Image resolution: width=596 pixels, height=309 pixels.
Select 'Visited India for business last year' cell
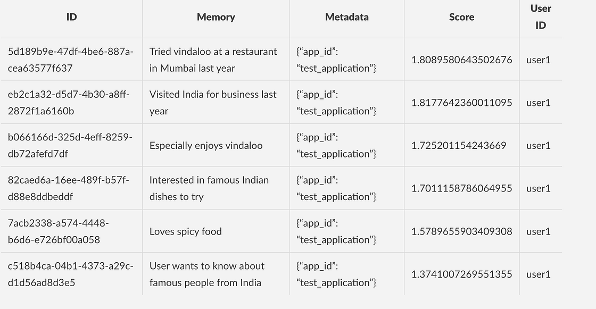point(216,103)
